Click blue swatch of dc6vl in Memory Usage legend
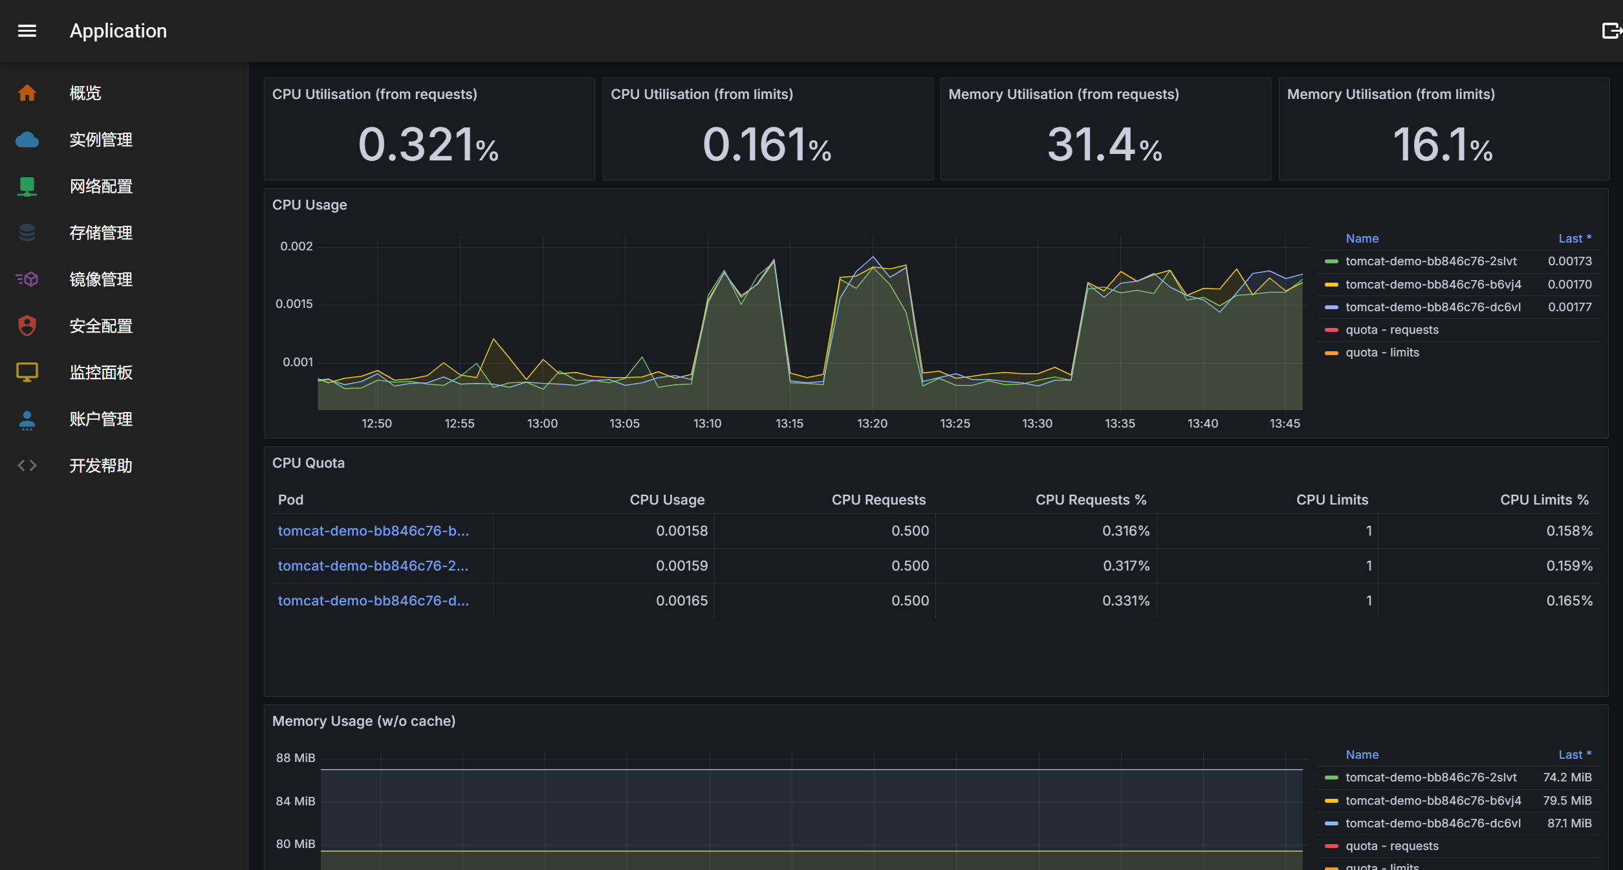 [x=1331, y=823]
